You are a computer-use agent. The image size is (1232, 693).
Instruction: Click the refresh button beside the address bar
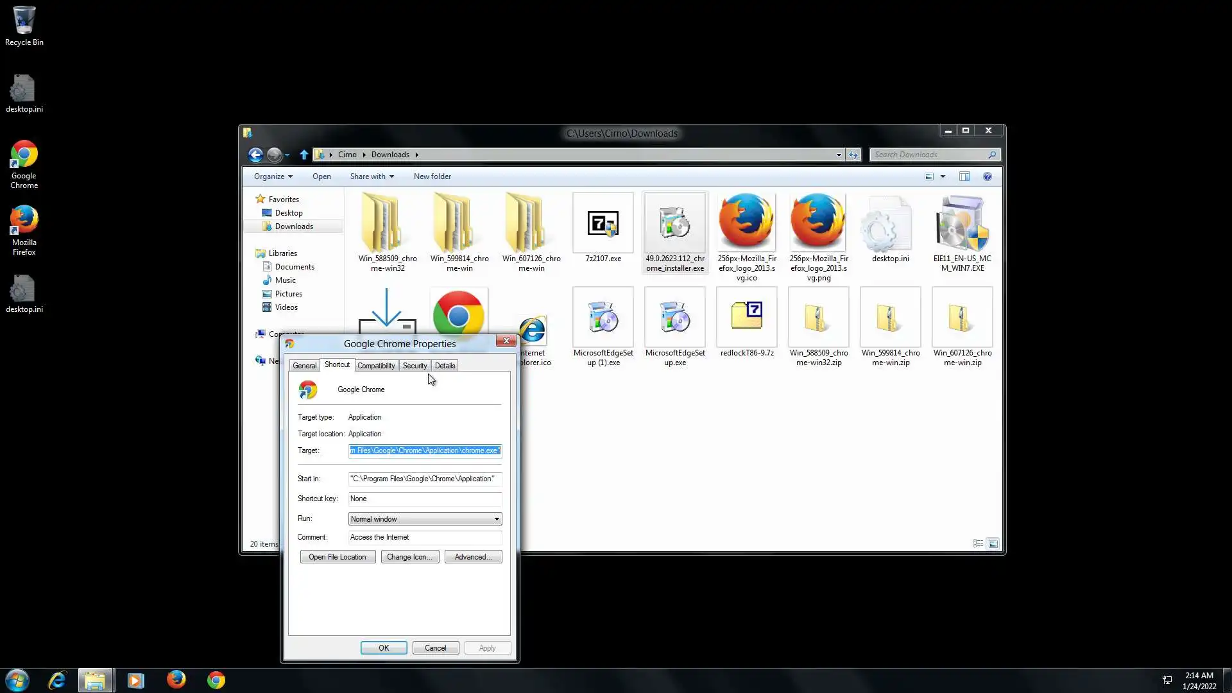coord(853,155)
